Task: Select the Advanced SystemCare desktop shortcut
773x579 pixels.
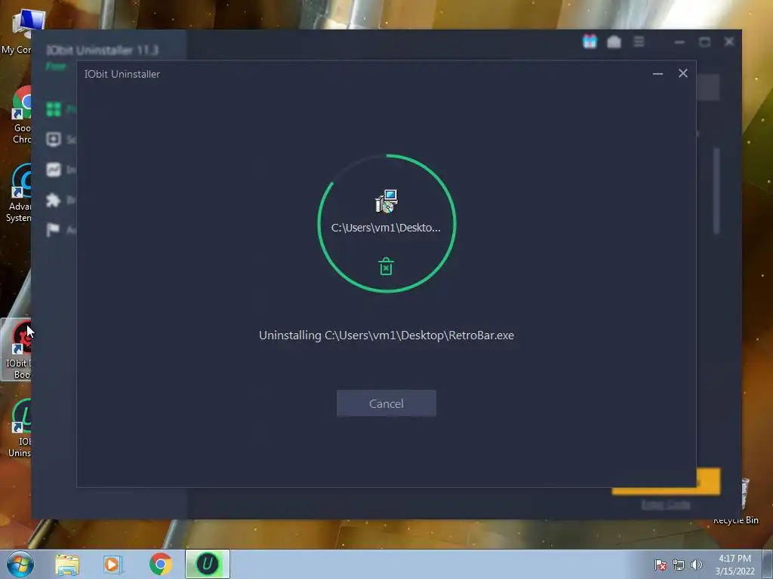Action: [x=19, y=194]
